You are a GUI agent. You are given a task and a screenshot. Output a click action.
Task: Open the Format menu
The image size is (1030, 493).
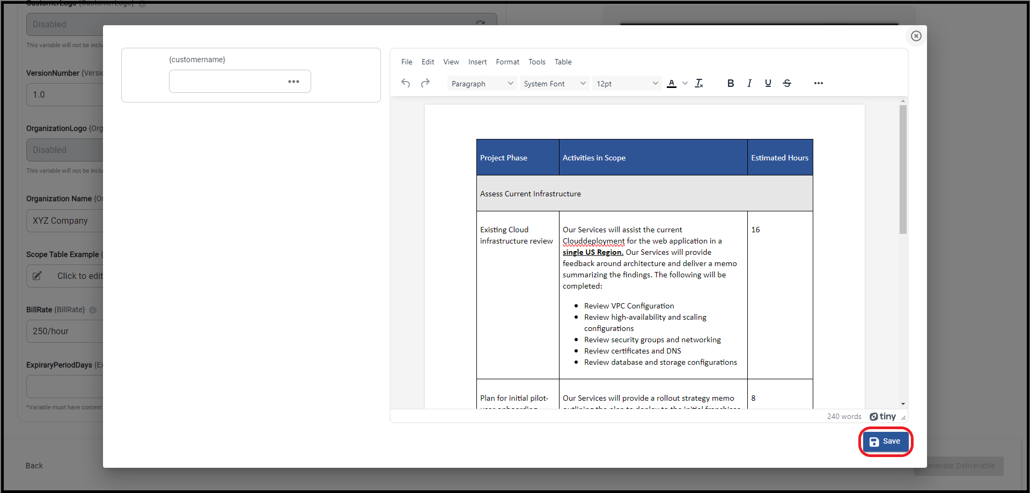click(507, 62)
